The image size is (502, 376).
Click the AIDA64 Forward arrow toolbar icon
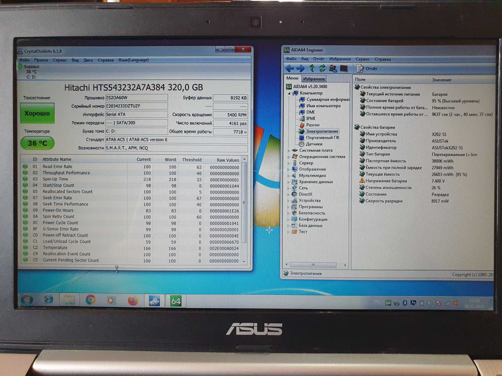click(x=300, y=68)
